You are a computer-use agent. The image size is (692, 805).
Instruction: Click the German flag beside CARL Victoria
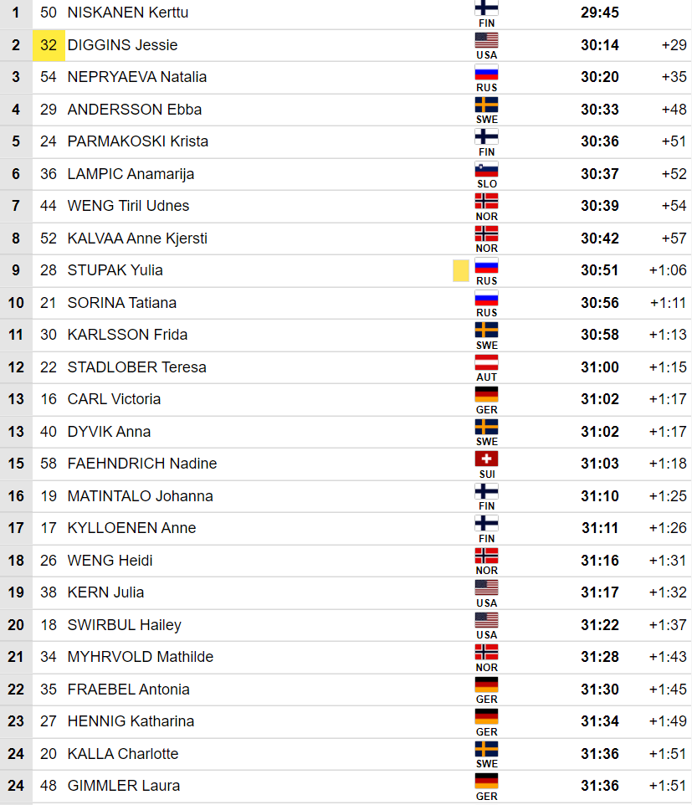486,395
